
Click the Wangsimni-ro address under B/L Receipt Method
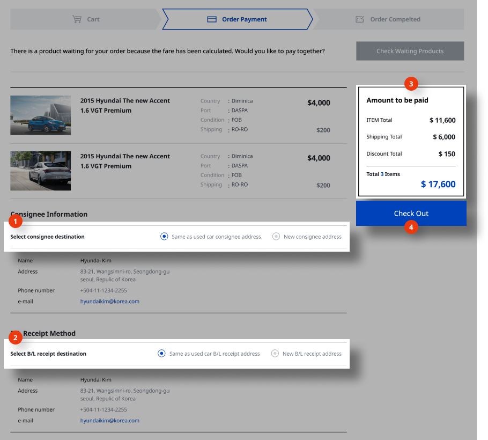click(125, 395)
